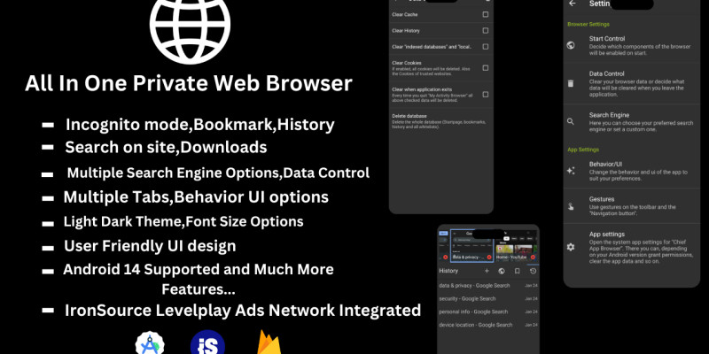
Task: Tap the back arrow in Settings header
Action: tap(573, 4)
